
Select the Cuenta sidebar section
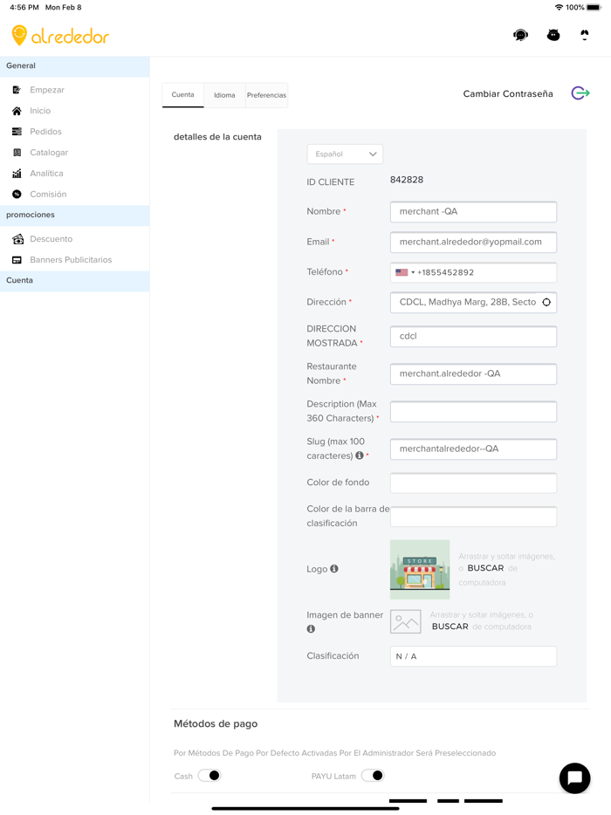pos(75,281)
